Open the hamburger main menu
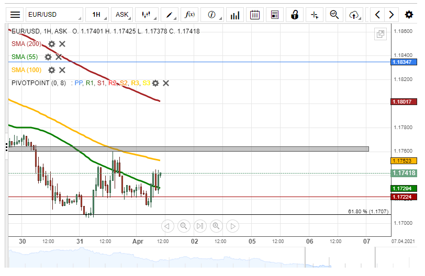The height and width of the screenshot is (276, 425). 16,15
